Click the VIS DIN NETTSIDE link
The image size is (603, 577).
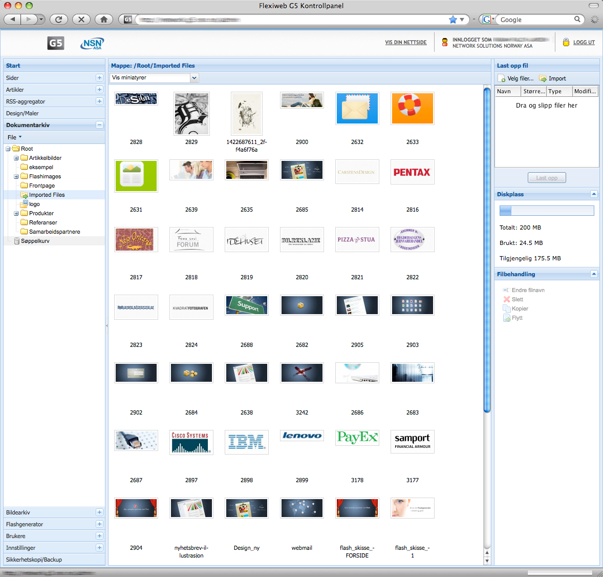tap(405, 43)
